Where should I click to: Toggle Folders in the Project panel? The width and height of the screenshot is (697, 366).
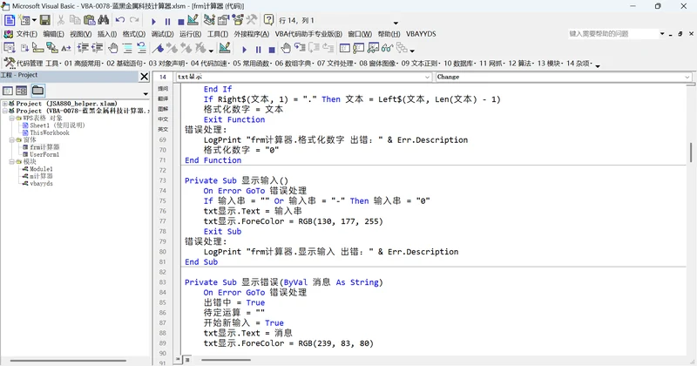[x=37, y=91]
